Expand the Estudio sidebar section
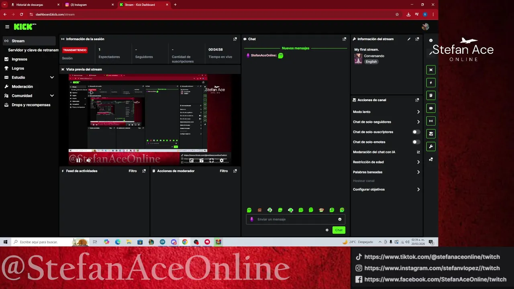Screen dimensions: 514x289 tap(52, 77)
